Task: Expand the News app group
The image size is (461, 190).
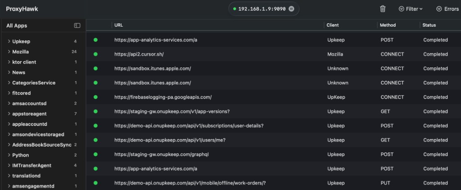Action: 9,72
